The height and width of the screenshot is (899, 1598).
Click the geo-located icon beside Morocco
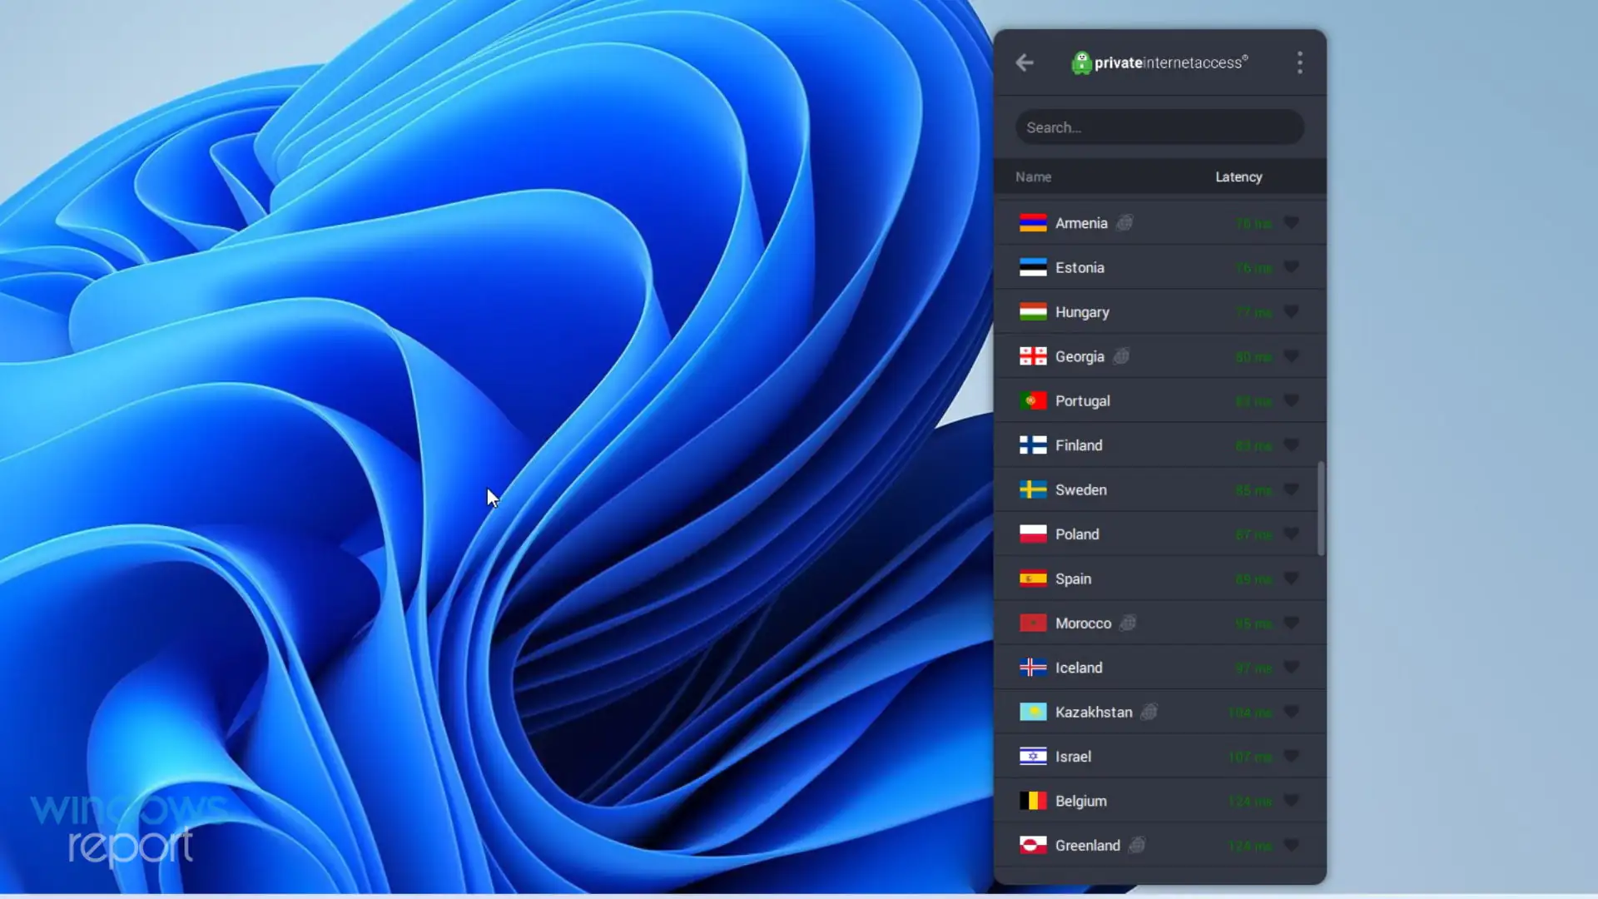point(1128,623)
